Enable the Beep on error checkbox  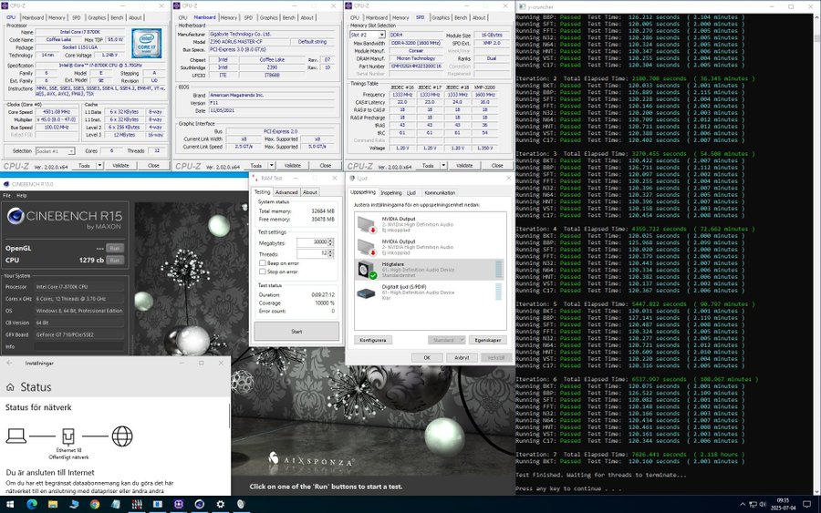tap(261, 263)
